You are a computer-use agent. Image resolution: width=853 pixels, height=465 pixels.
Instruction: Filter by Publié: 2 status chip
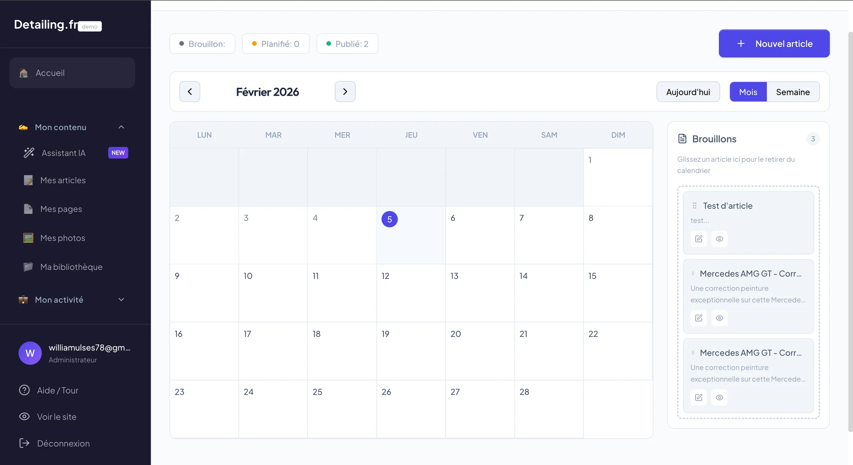pyautogui.click(x=347, y=44)
